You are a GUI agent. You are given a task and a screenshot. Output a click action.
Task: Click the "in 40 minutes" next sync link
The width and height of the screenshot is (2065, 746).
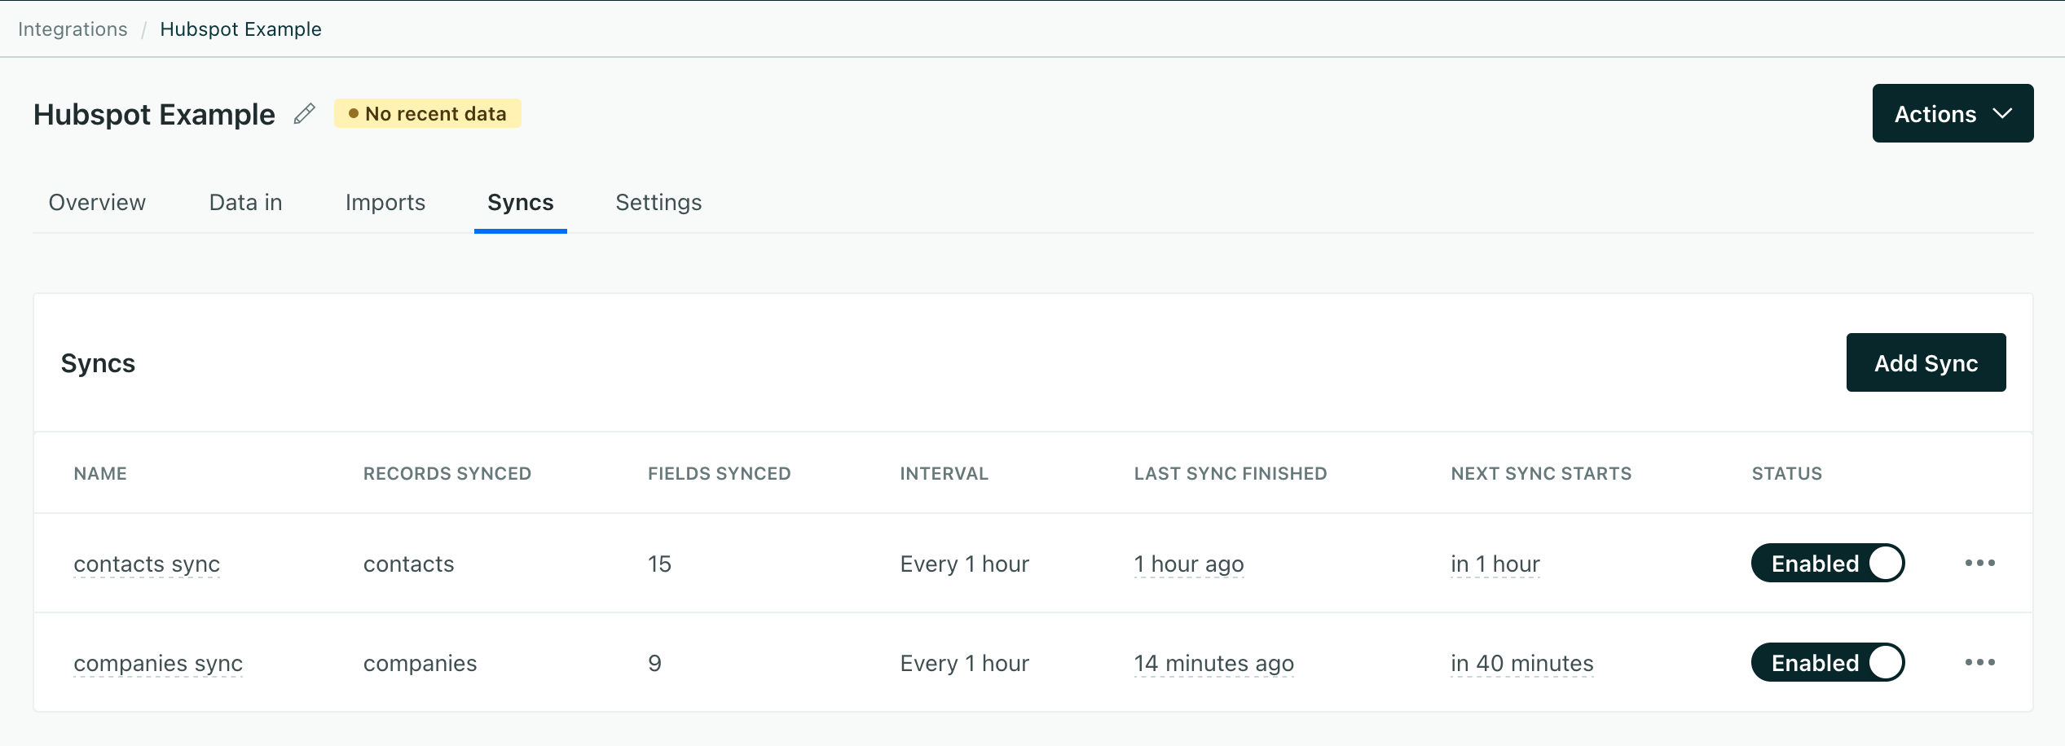click(x=1521, y=662)
